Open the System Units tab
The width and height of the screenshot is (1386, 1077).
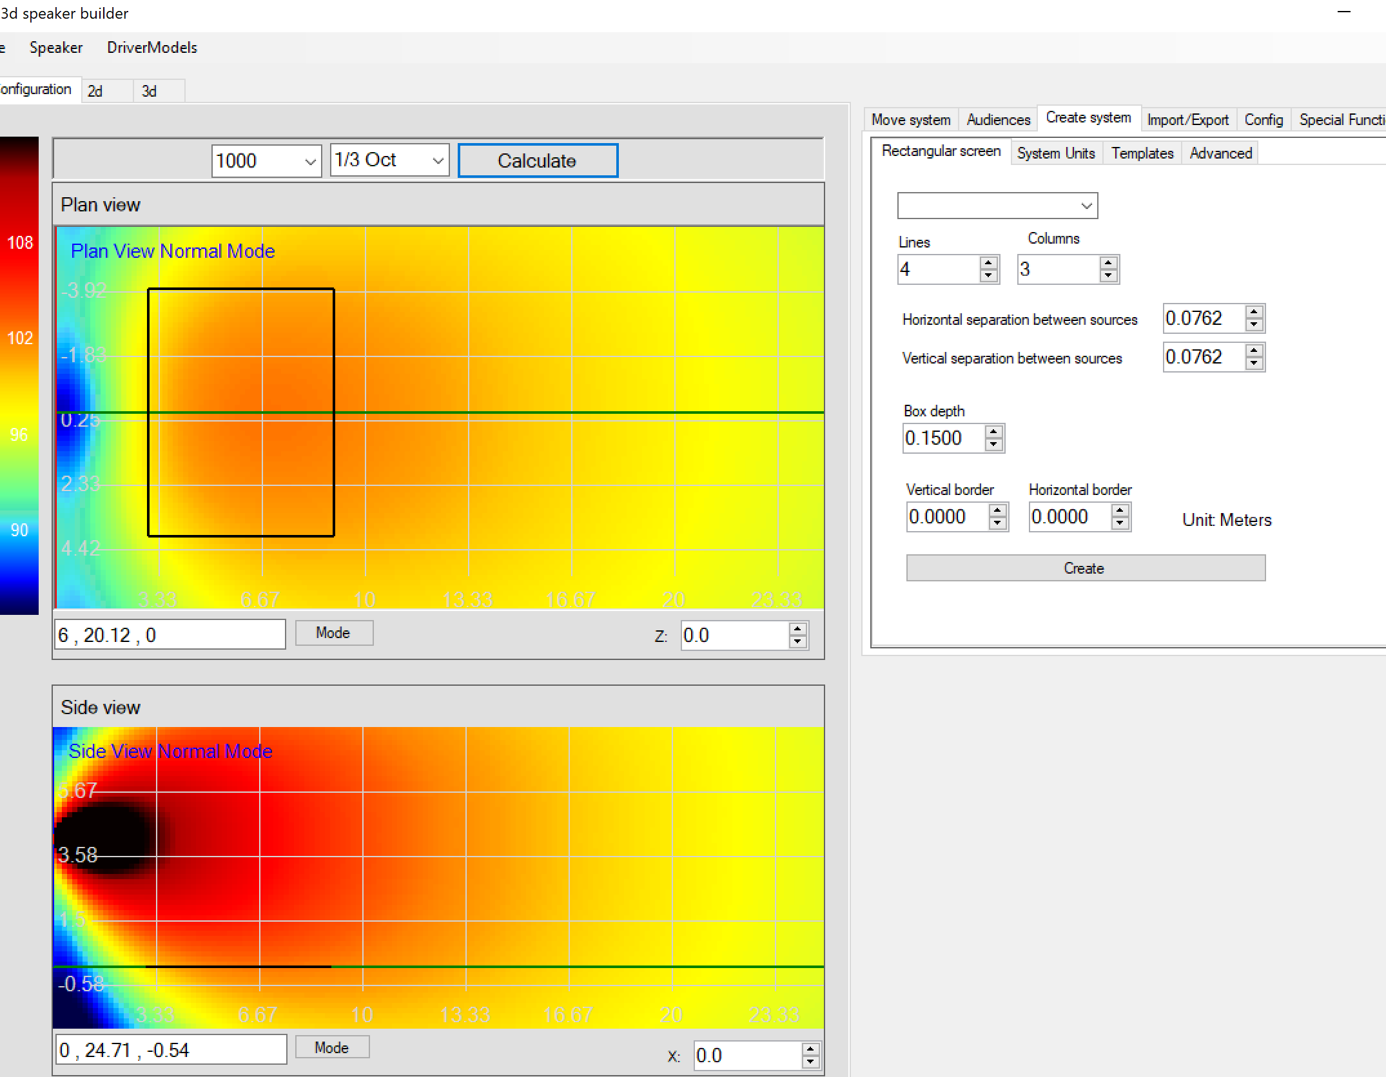click(x=1055, y=153)
